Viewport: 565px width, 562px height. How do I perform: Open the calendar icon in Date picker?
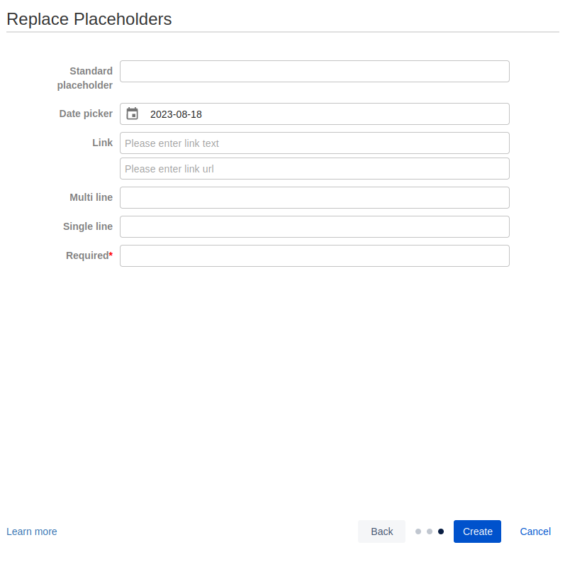(x=133, y=114)
